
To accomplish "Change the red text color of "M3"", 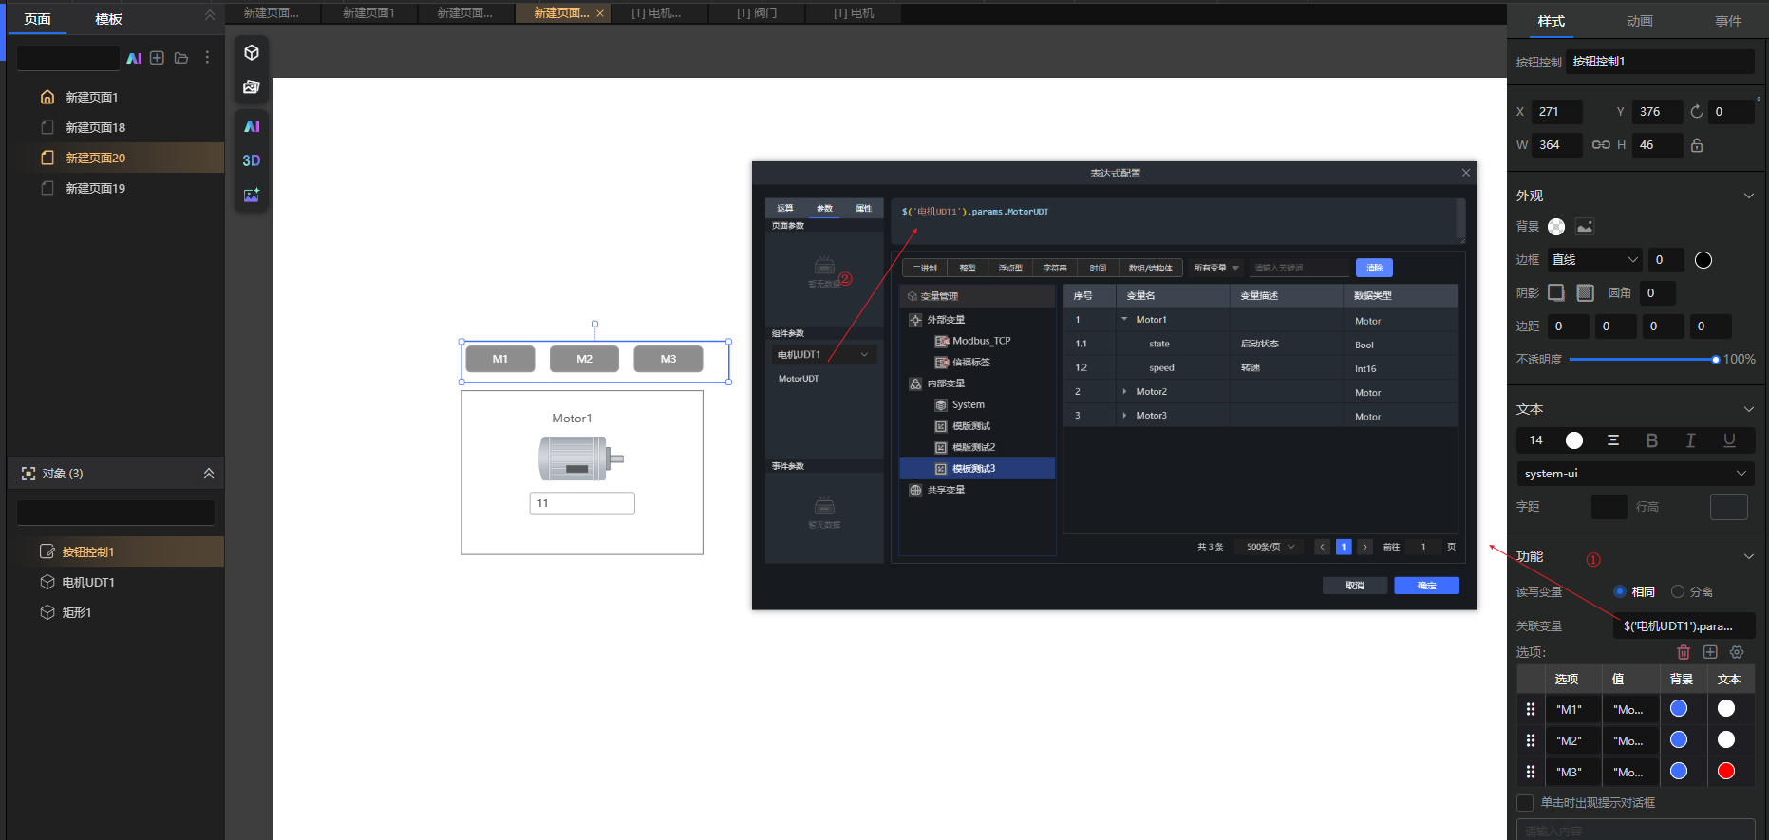I will 1726,771.
